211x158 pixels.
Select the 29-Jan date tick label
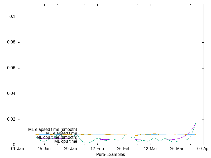pyautogui.click(x=71, y=149)
